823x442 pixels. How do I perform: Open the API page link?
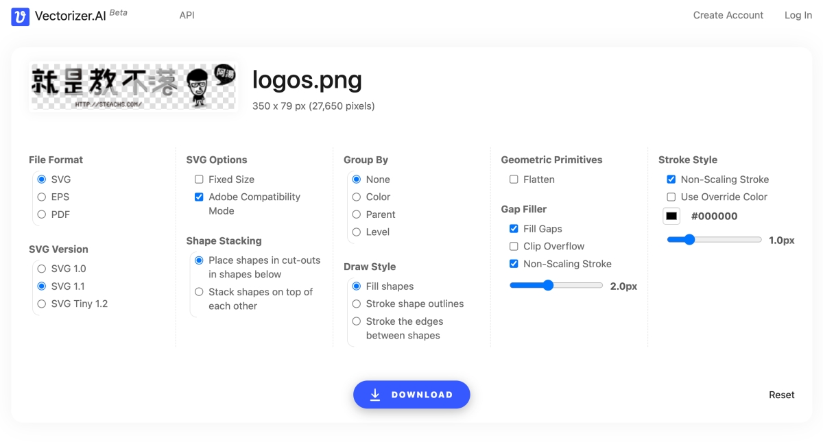point(187,15)
